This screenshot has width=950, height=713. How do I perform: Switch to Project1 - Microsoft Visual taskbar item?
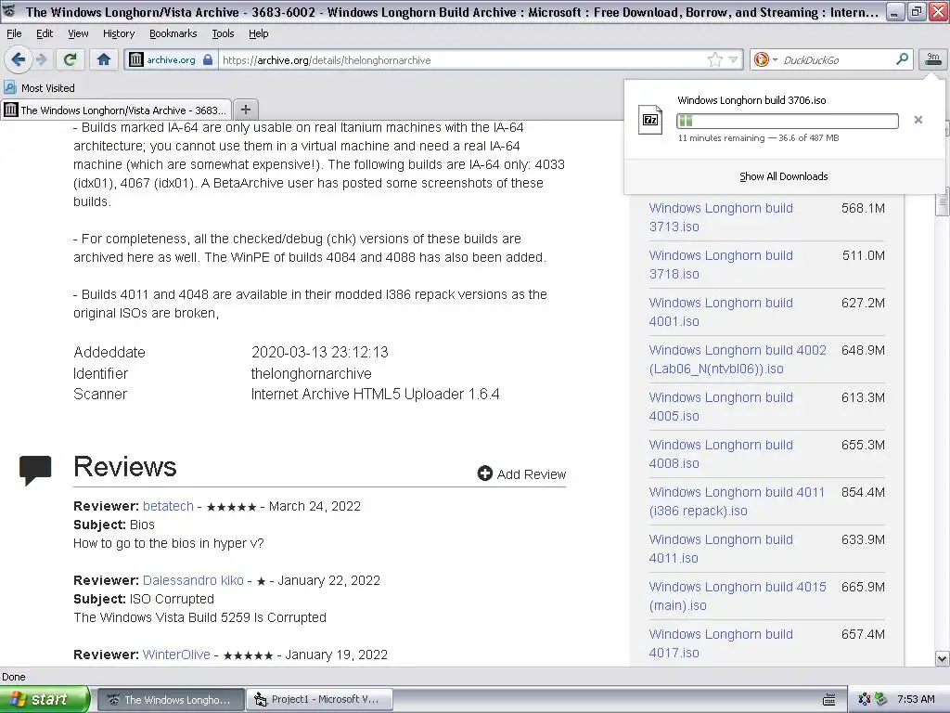click(319, 700)
